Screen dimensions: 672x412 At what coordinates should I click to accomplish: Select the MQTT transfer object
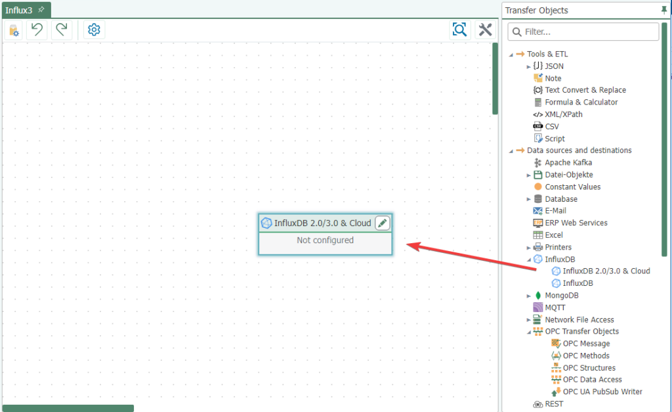(555, 308)
